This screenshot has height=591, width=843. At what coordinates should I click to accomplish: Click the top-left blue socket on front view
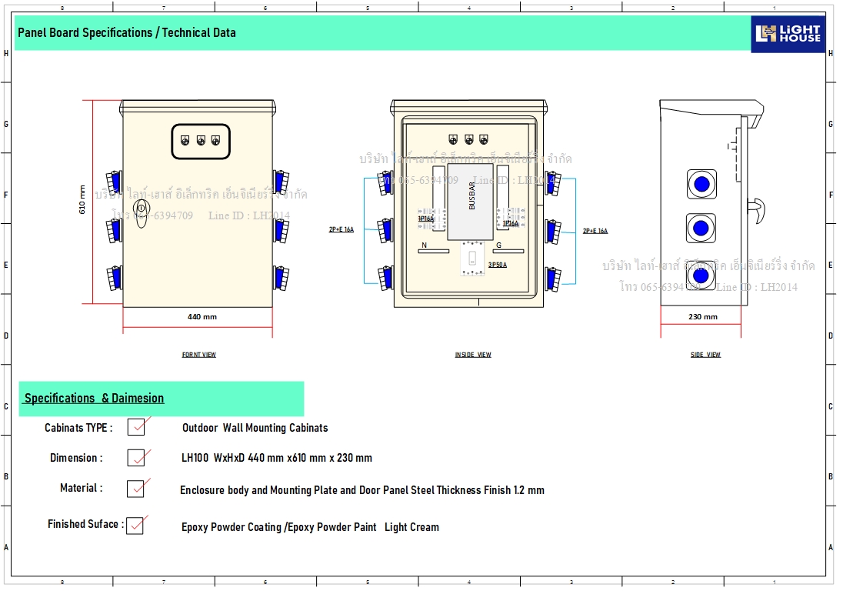pyautogui.click(x=115, y=182)
